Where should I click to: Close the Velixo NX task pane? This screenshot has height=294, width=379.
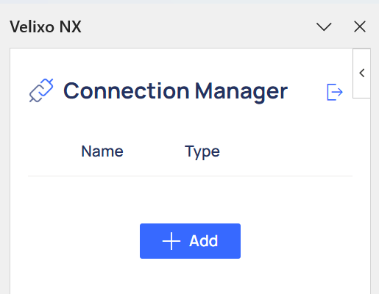[x=360, y=26]
